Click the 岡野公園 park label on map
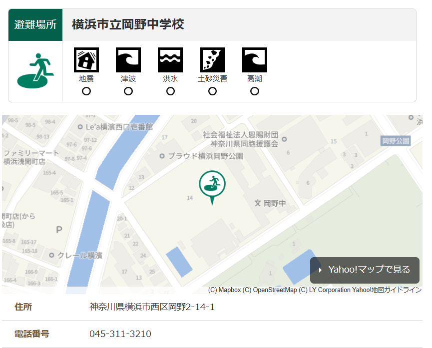 (396, 141)
